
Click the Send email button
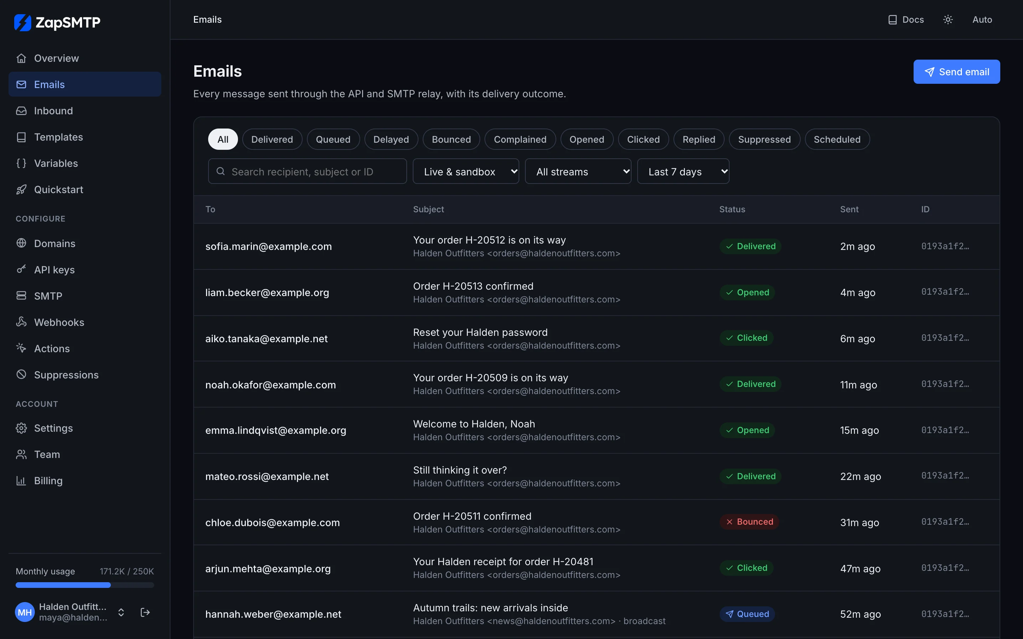tap(956, 71)
